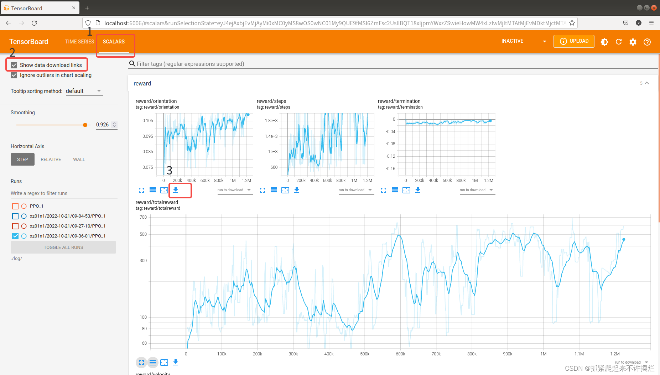
Task: Toggle dark mode theme icon in header
Action: 604,42
